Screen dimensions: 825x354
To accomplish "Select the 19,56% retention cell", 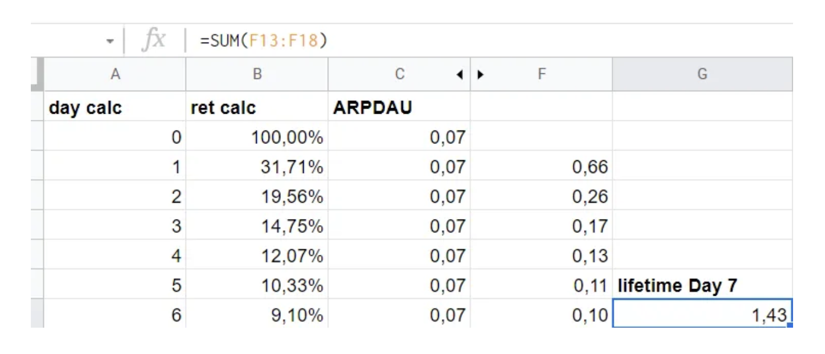I will 257,196.
